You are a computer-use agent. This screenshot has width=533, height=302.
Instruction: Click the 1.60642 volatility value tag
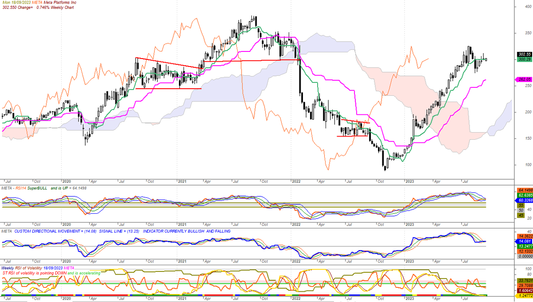(525, 290)
